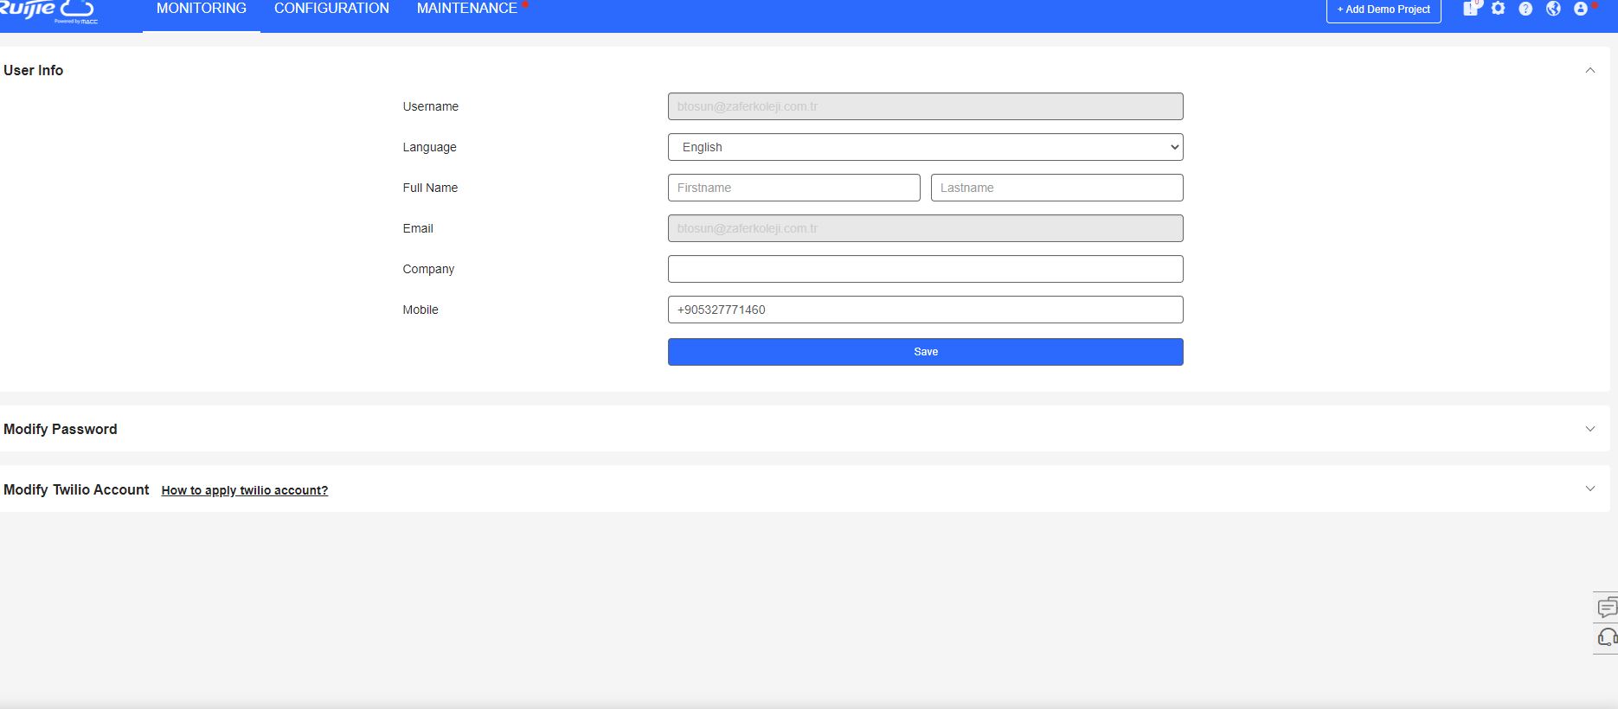
Task: Click the help question mark icon
Action: pos(1525,9)
